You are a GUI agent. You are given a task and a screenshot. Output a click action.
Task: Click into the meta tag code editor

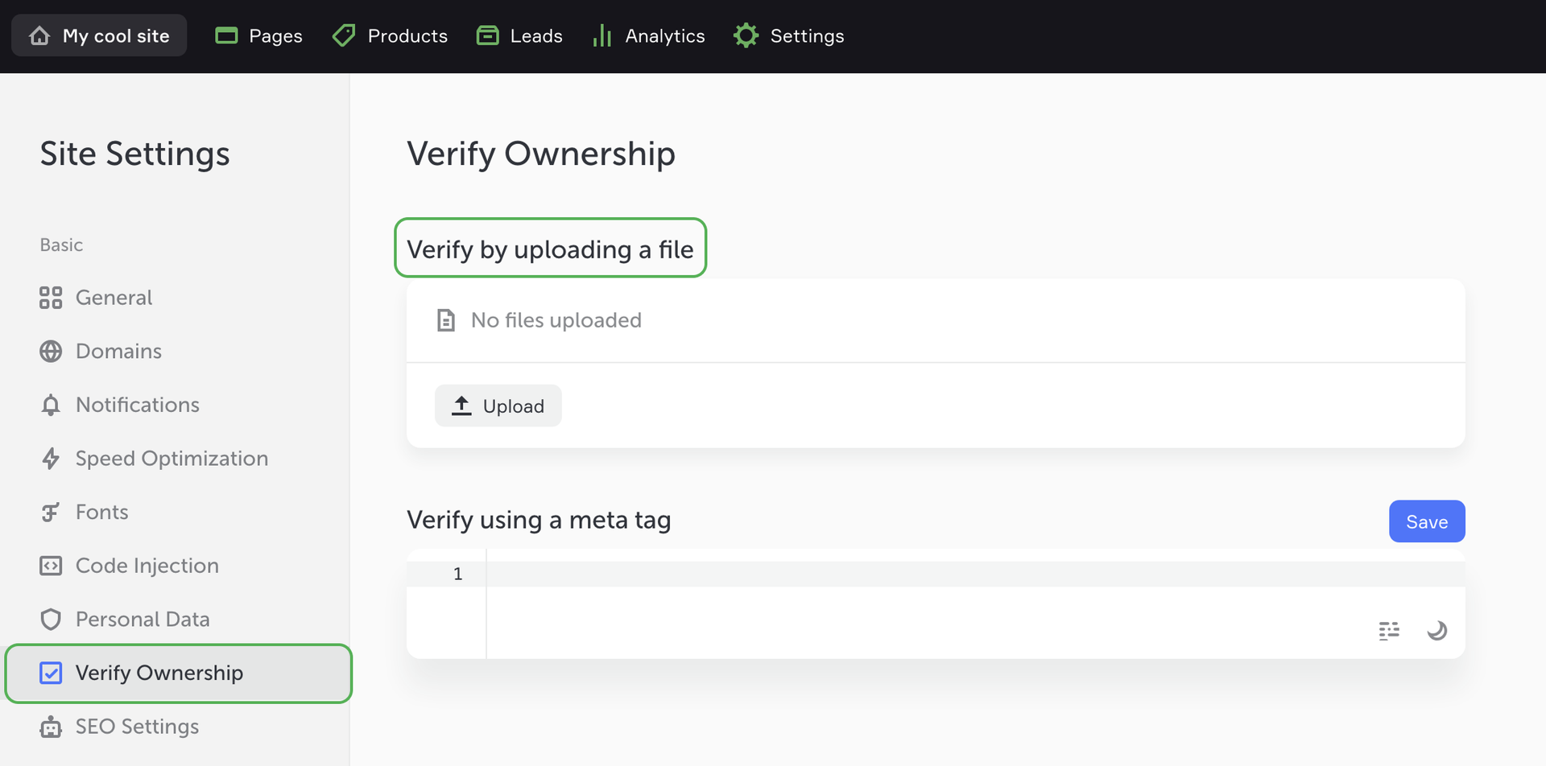point(886,574)
